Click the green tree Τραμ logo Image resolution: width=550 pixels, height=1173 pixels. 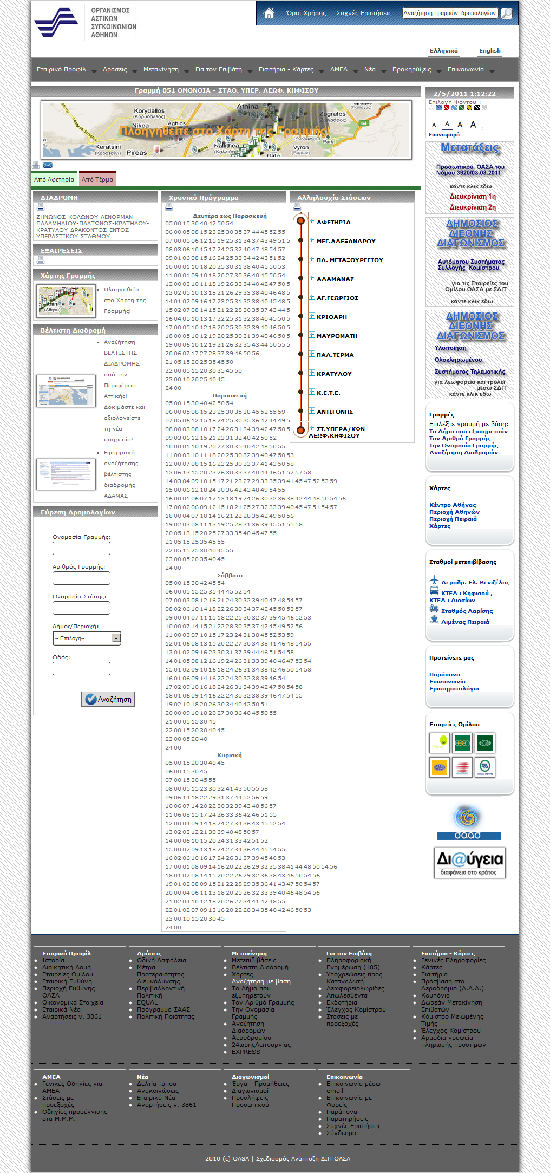[440, 742]
